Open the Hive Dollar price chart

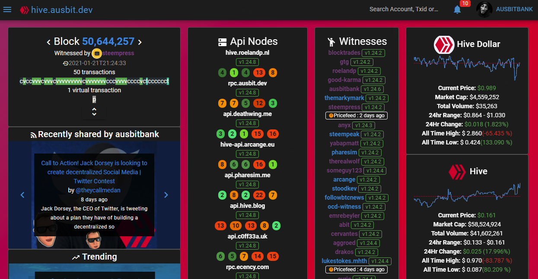[x=467, y=67]
